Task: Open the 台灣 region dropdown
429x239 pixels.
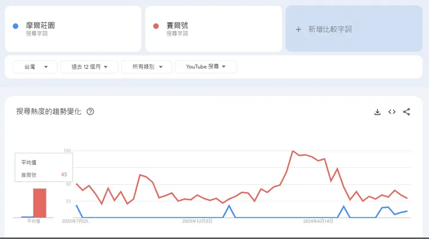Action: (x=35, y=67)
